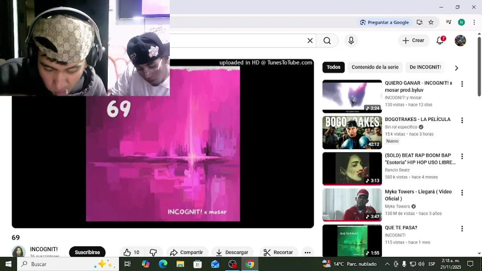The height and width of the screenshot is (271, 482).
Task: Click the INCOGNIT! channel name below video
Action: [44, 249]
